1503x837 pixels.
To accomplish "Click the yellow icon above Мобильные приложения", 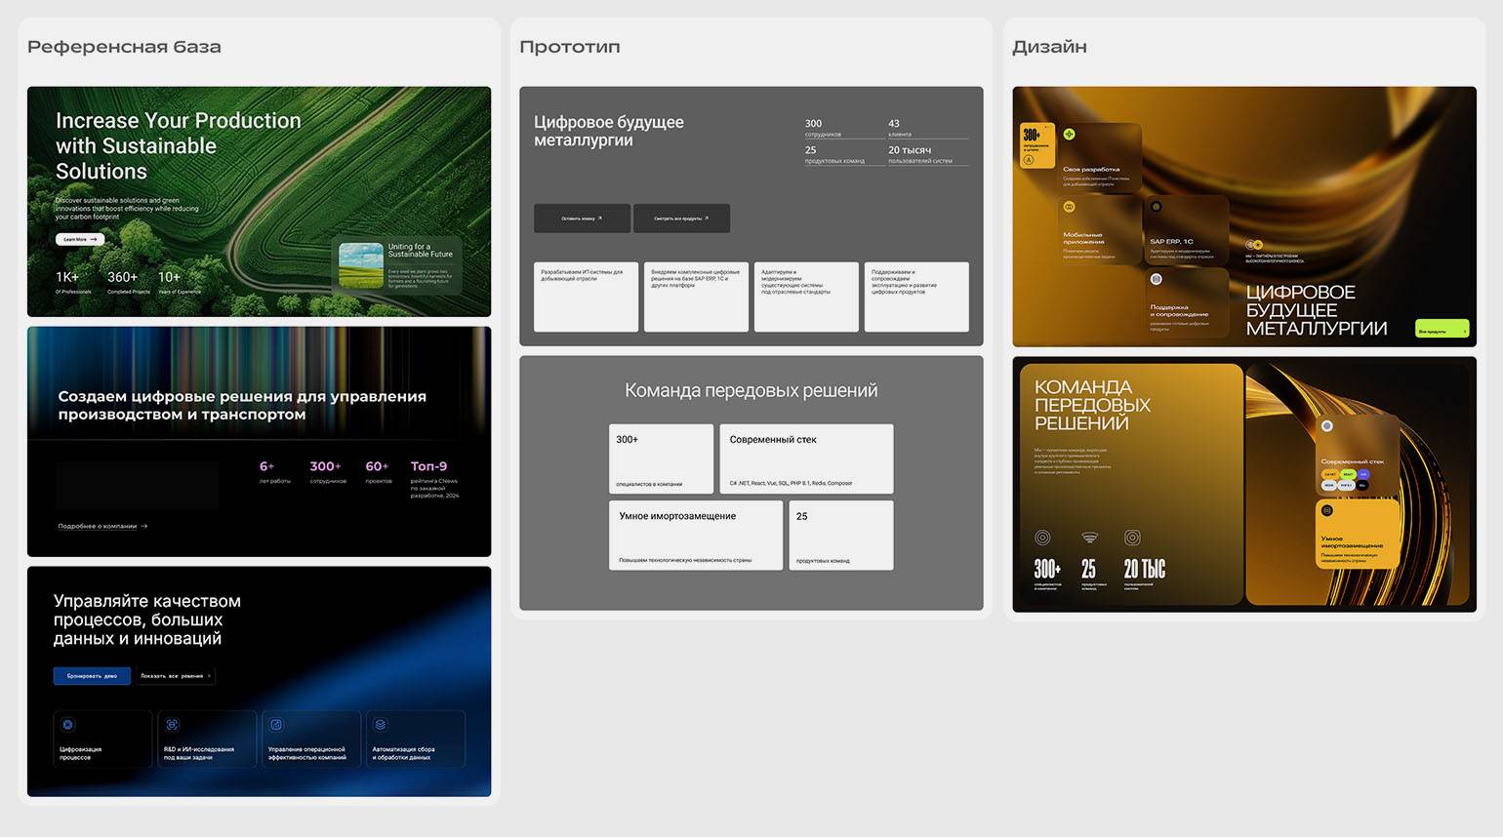I will coord(1069,207).
